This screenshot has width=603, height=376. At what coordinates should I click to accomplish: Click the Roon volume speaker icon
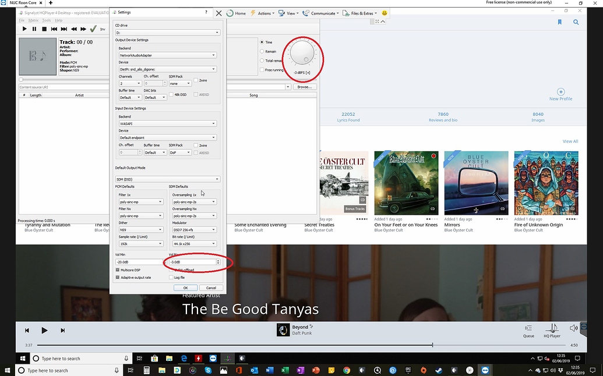573,328
